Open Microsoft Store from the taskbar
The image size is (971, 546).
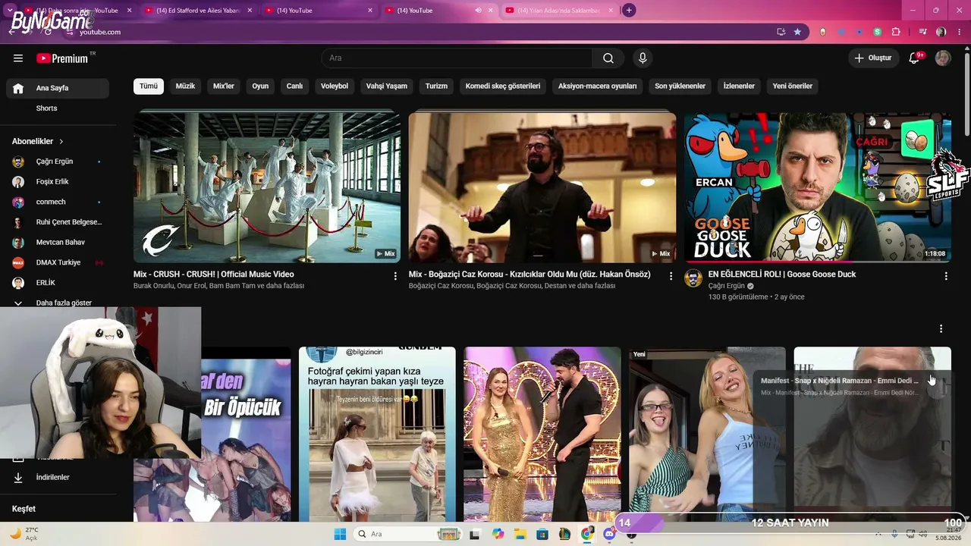click(542, 534)
